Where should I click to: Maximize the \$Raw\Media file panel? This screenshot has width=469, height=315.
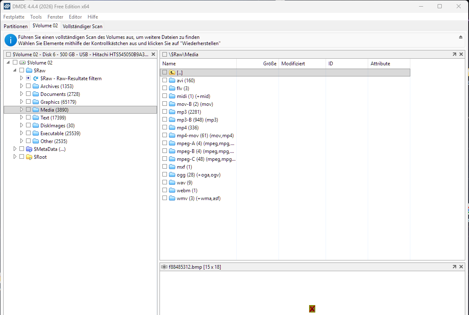tap(455, 54)
